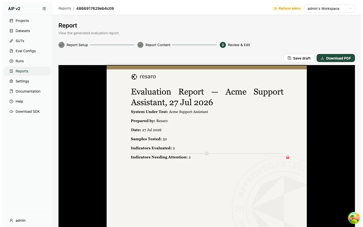Click the red lock icon

tap(288, 157)
